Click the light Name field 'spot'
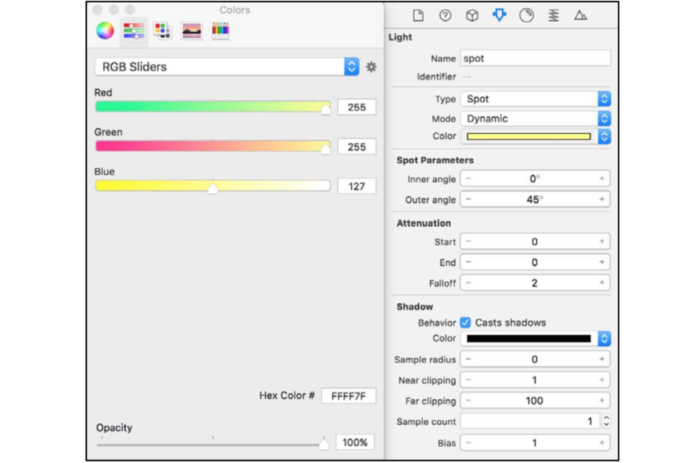The height and width of the screenshot is (463, 689). (536, 58)
